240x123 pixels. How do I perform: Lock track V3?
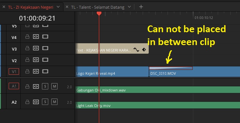27,48
